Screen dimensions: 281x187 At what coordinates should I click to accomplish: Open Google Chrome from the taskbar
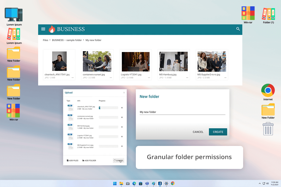click(173, 183)
